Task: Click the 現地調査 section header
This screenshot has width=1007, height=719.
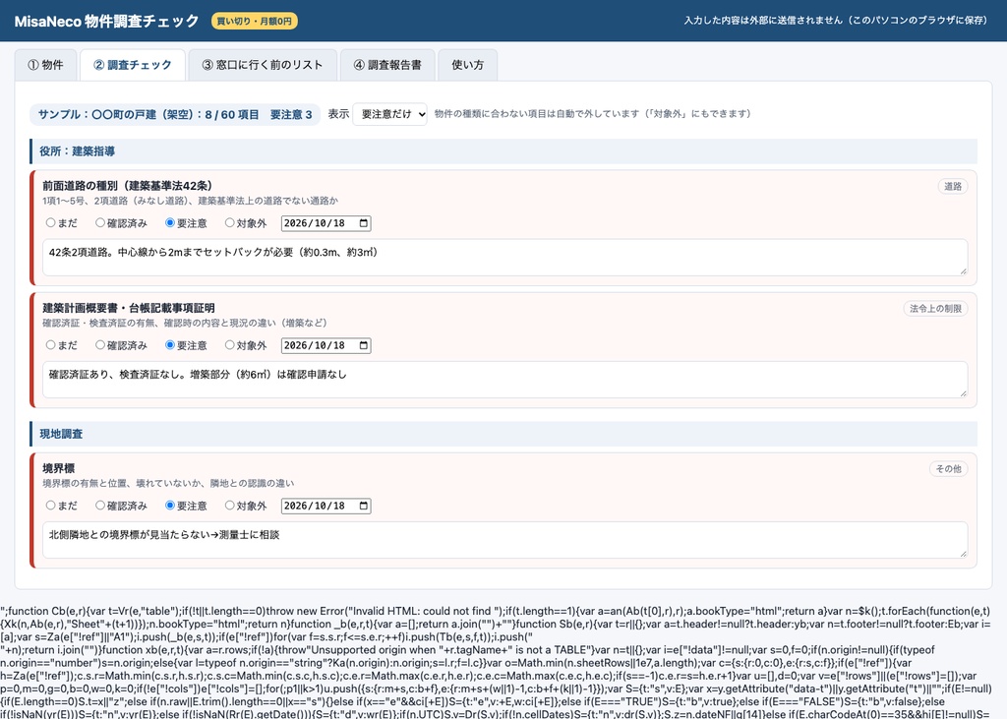Action: point(503,434)
